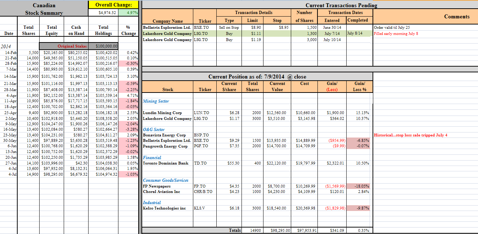The height and width of the screenshot is (234, 478).
Task: Click the red "Historical...stop loss sale tripped" comment
Action: 410,135
